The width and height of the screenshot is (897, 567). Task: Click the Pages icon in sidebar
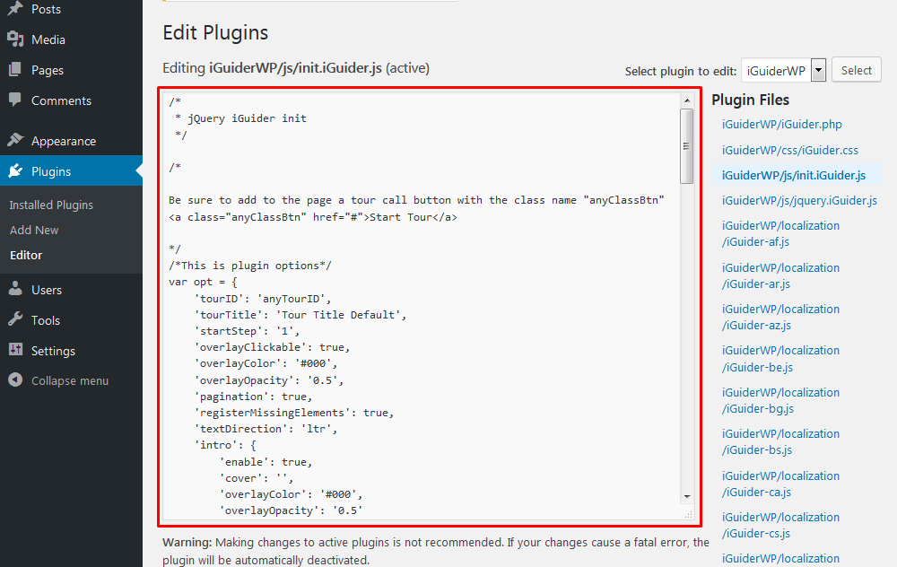pos(15,70)
